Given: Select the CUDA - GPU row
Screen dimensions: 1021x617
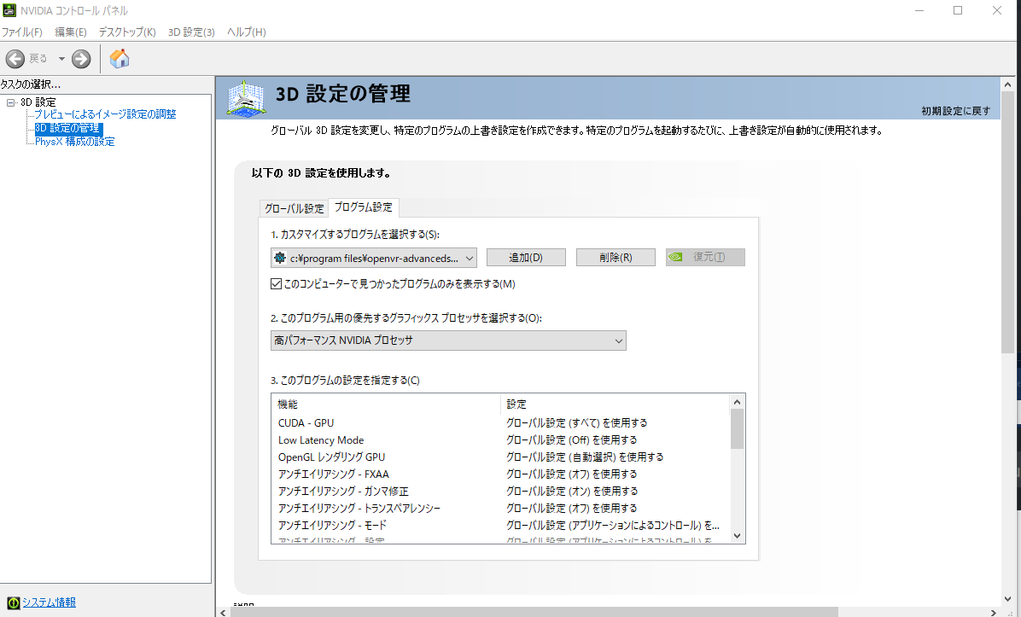Looking at the screenshot, I should click(499, 423).
